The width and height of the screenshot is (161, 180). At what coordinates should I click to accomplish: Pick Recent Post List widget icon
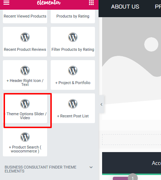(73, 104)
